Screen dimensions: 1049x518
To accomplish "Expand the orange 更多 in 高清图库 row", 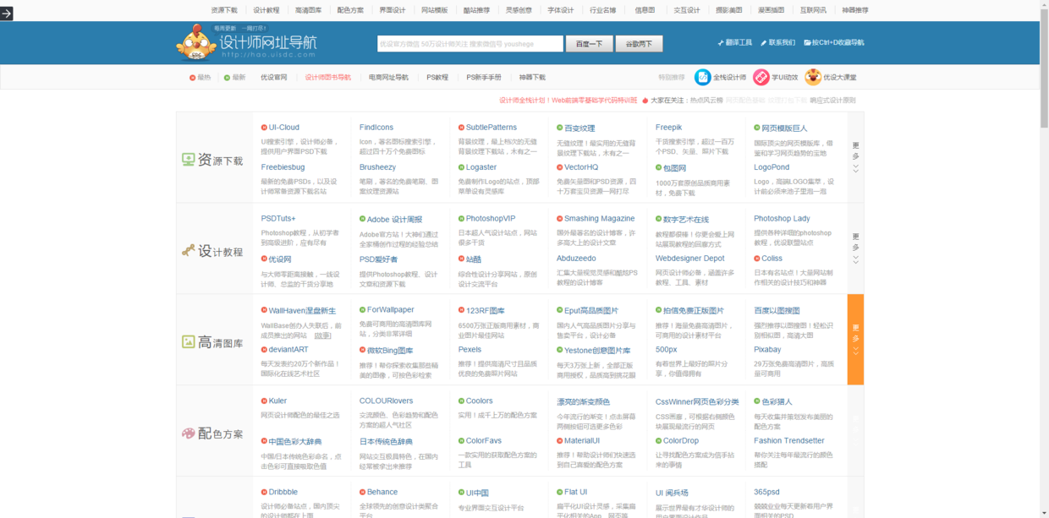I will coord(855,340).
